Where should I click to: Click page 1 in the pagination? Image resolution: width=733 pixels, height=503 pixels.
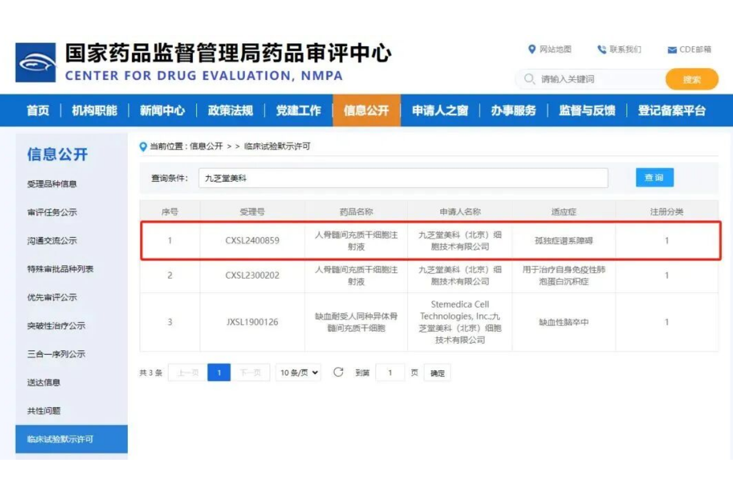pos(219,373)
